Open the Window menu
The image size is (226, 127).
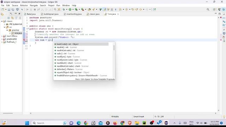point(66,6)
